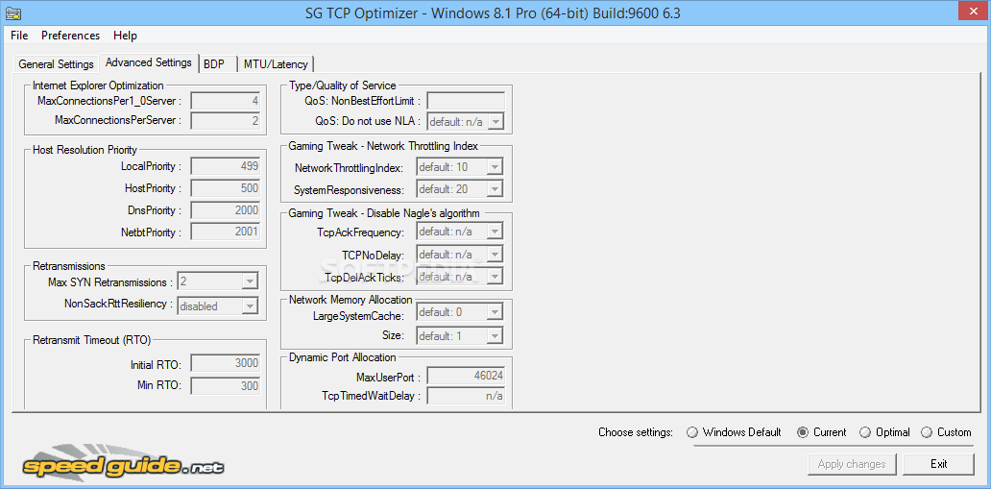Click the "Type/Quality of Service" group heading
This screenshot has width=991, height=489.
(x=342, y=86)
